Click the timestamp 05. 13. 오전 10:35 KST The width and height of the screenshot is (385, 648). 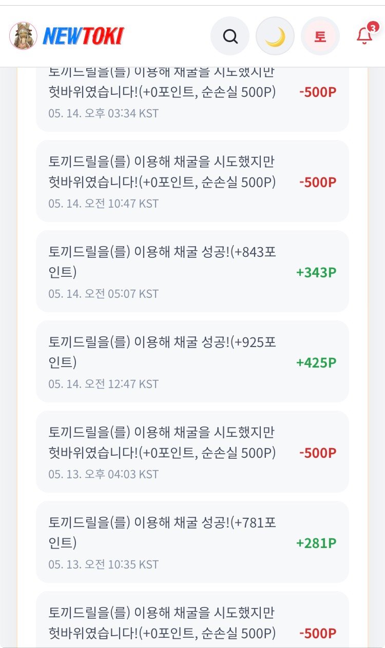pyautogui.click(x=104, y=564)
